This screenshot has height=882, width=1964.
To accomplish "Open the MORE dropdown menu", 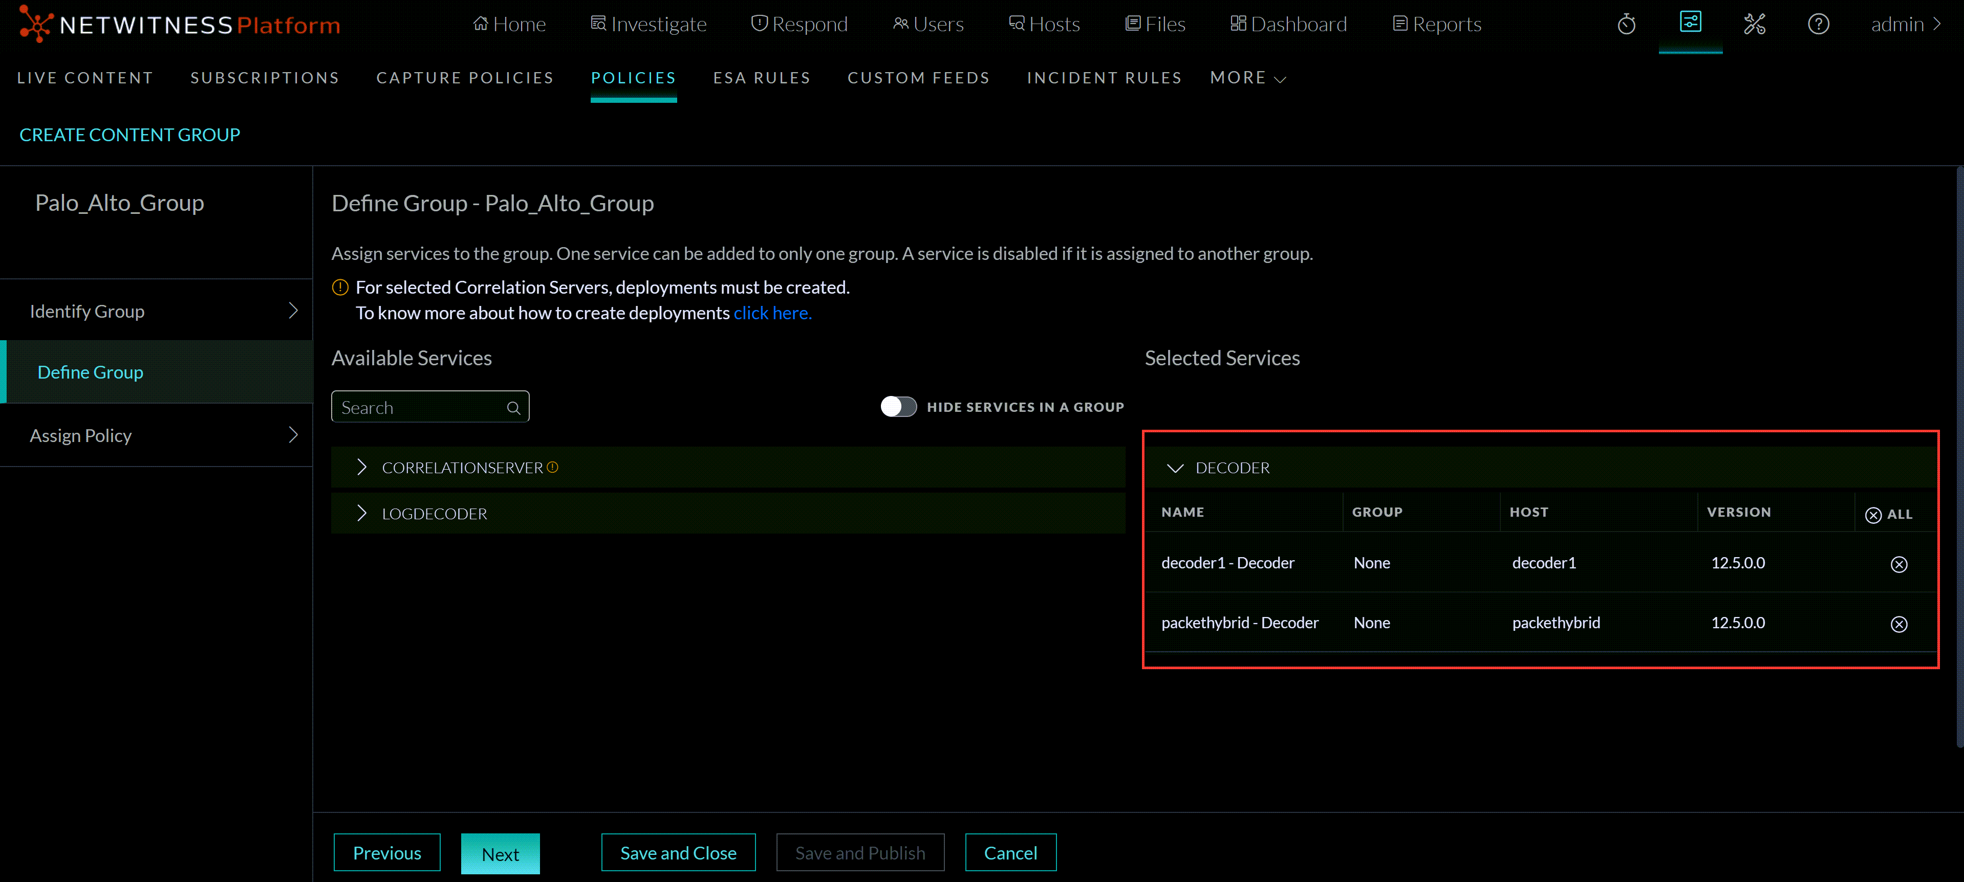I will 1247,77.
